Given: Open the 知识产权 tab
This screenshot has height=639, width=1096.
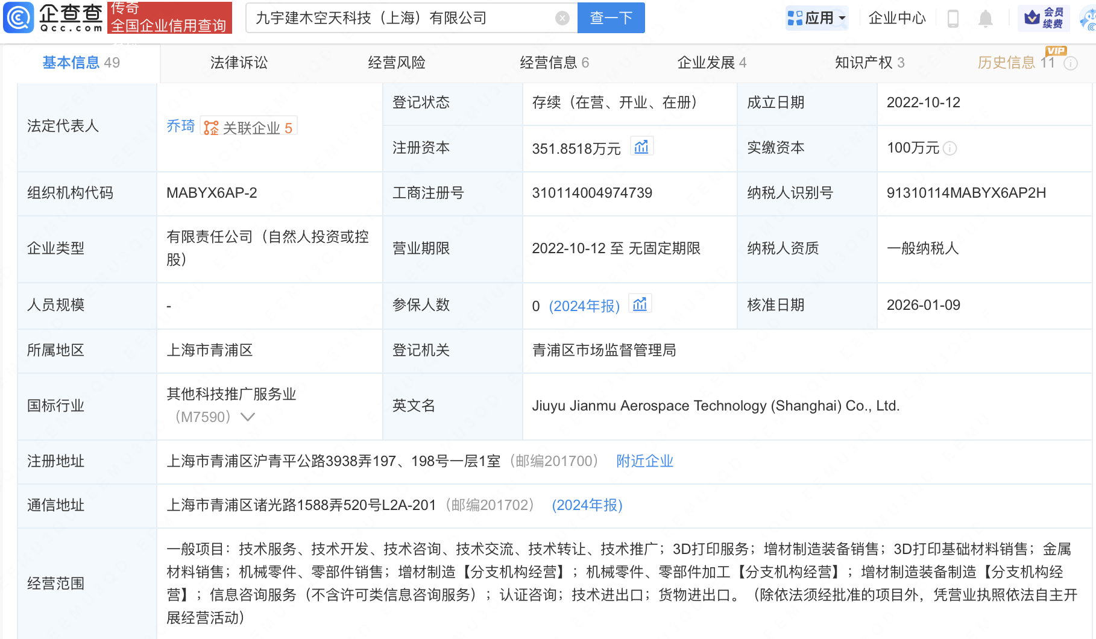Looking at the screenshot, I should [869, 61].
